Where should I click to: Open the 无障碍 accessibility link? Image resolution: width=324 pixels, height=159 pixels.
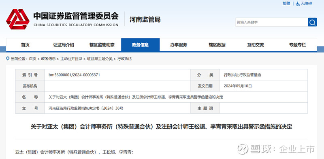click(306, 4)
